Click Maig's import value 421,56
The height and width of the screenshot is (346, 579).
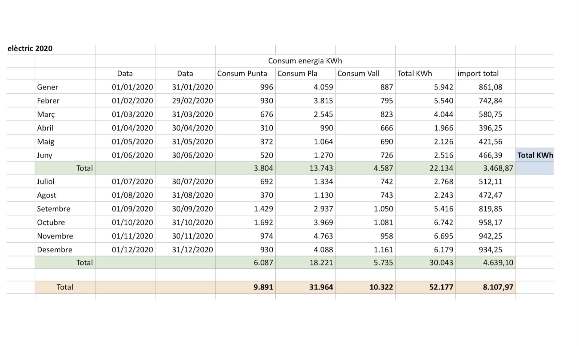[x=490, y=142]
